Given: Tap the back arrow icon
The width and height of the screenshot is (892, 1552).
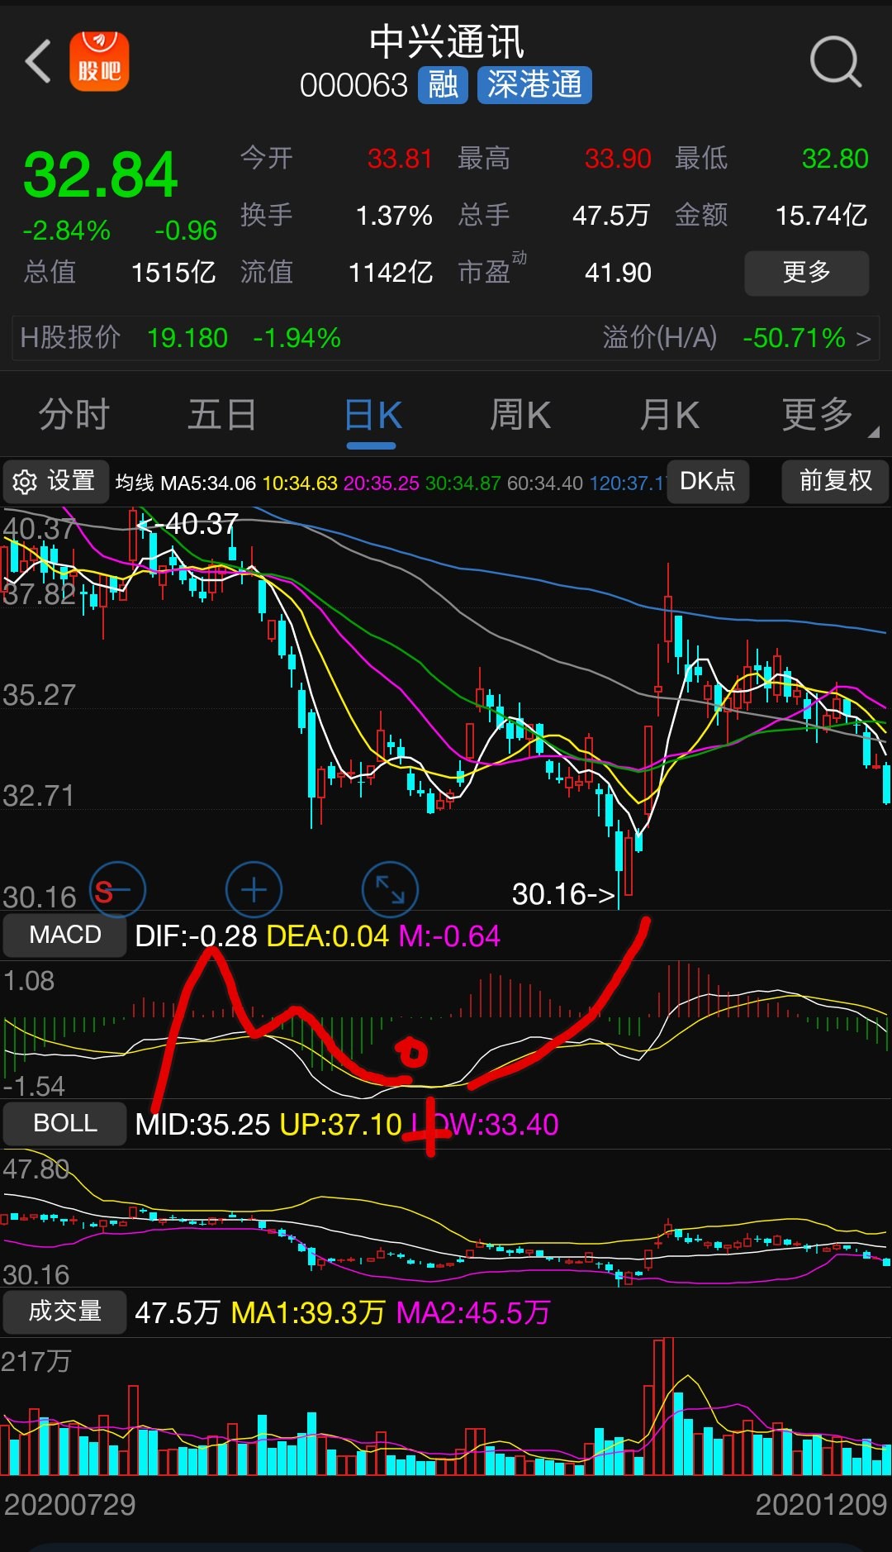Looking at the screenshot, I should point(38,61).
